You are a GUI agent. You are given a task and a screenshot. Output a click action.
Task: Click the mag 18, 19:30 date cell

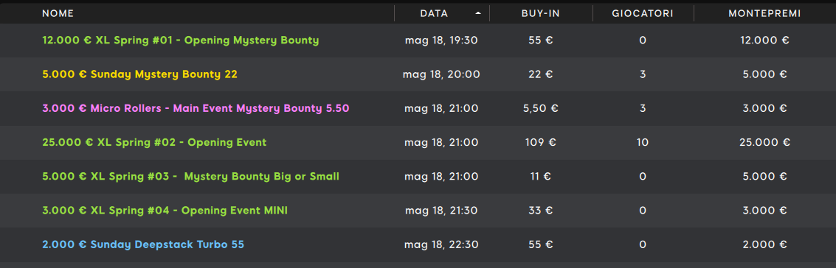coord(441,40)
